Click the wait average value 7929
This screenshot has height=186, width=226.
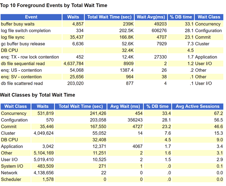click(162, 44)
